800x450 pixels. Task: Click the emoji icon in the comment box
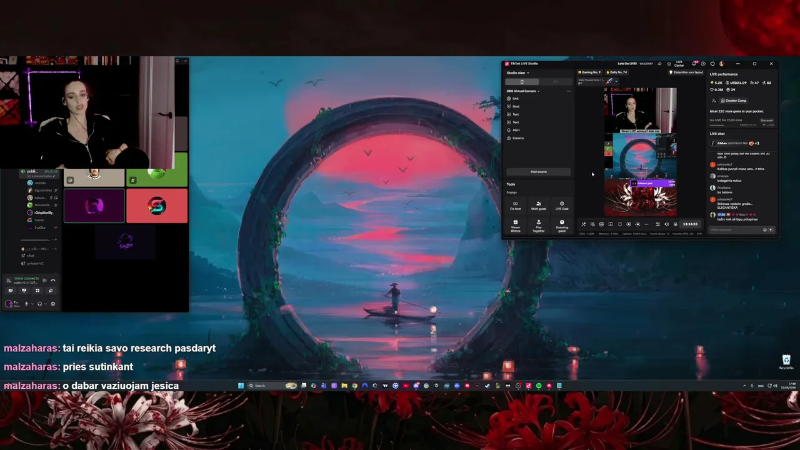765,230
